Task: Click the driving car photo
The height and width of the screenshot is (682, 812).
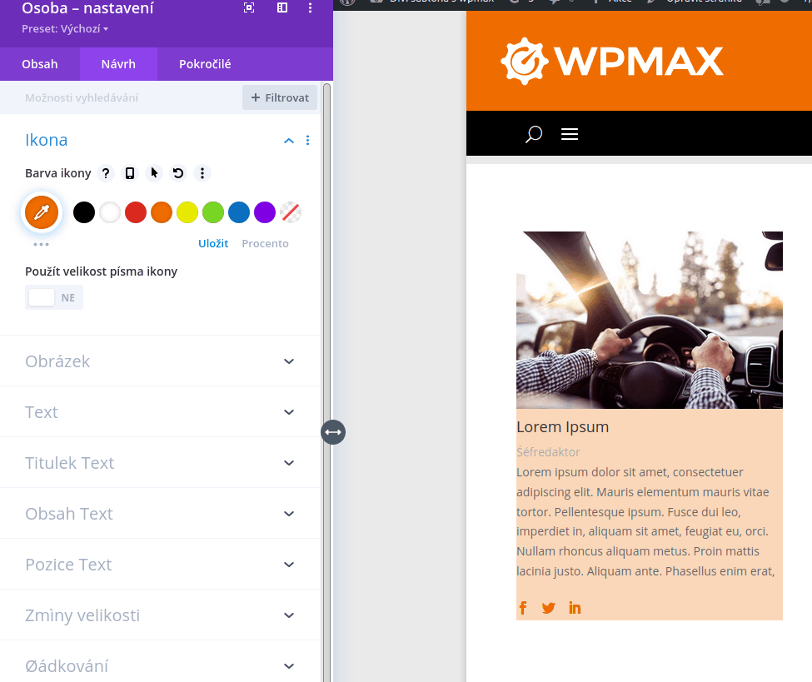Action: 650,320
